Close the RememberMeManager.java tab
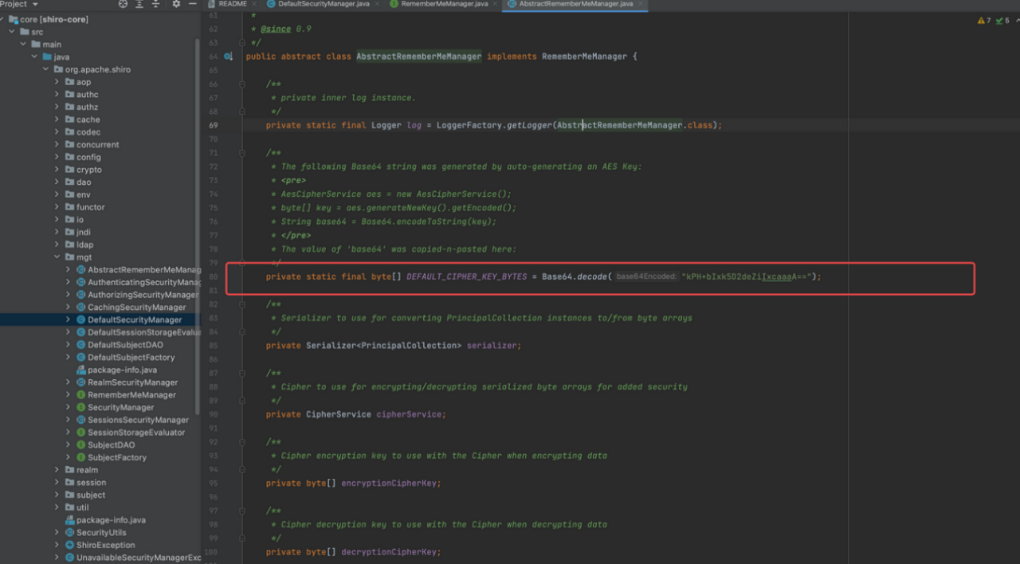 tap(496, 4)
